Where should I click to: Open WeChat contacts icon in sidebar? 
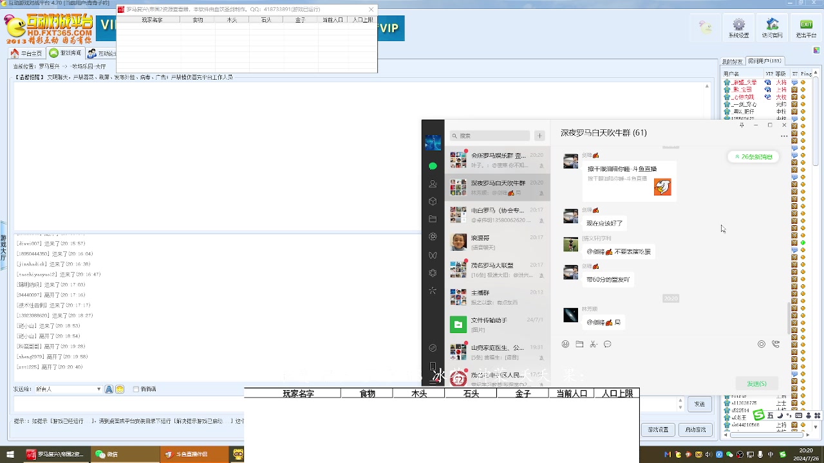click(x=433, y=184)
